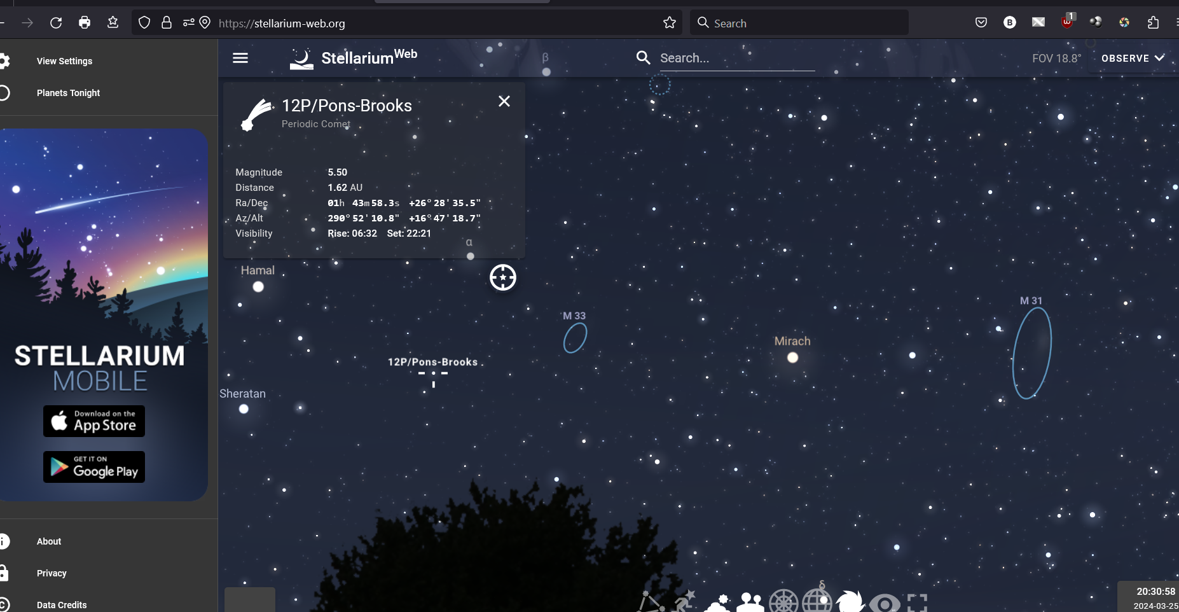
Task: Toggle azimuthal grid
Action: point(783,602)
